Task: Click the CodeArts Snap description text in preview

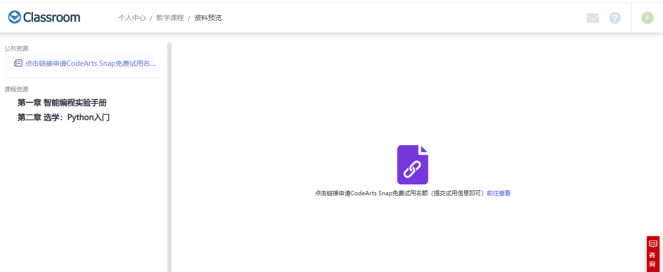Action: [400, 193]
